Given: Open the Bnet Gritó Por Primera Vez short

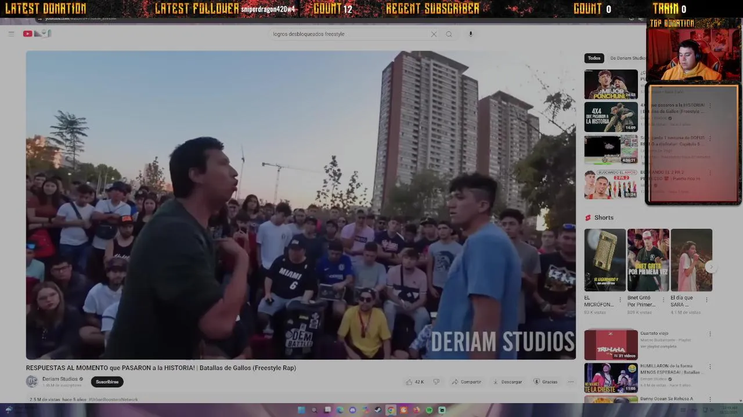Looking at the screenshot, I should point(648,260).
